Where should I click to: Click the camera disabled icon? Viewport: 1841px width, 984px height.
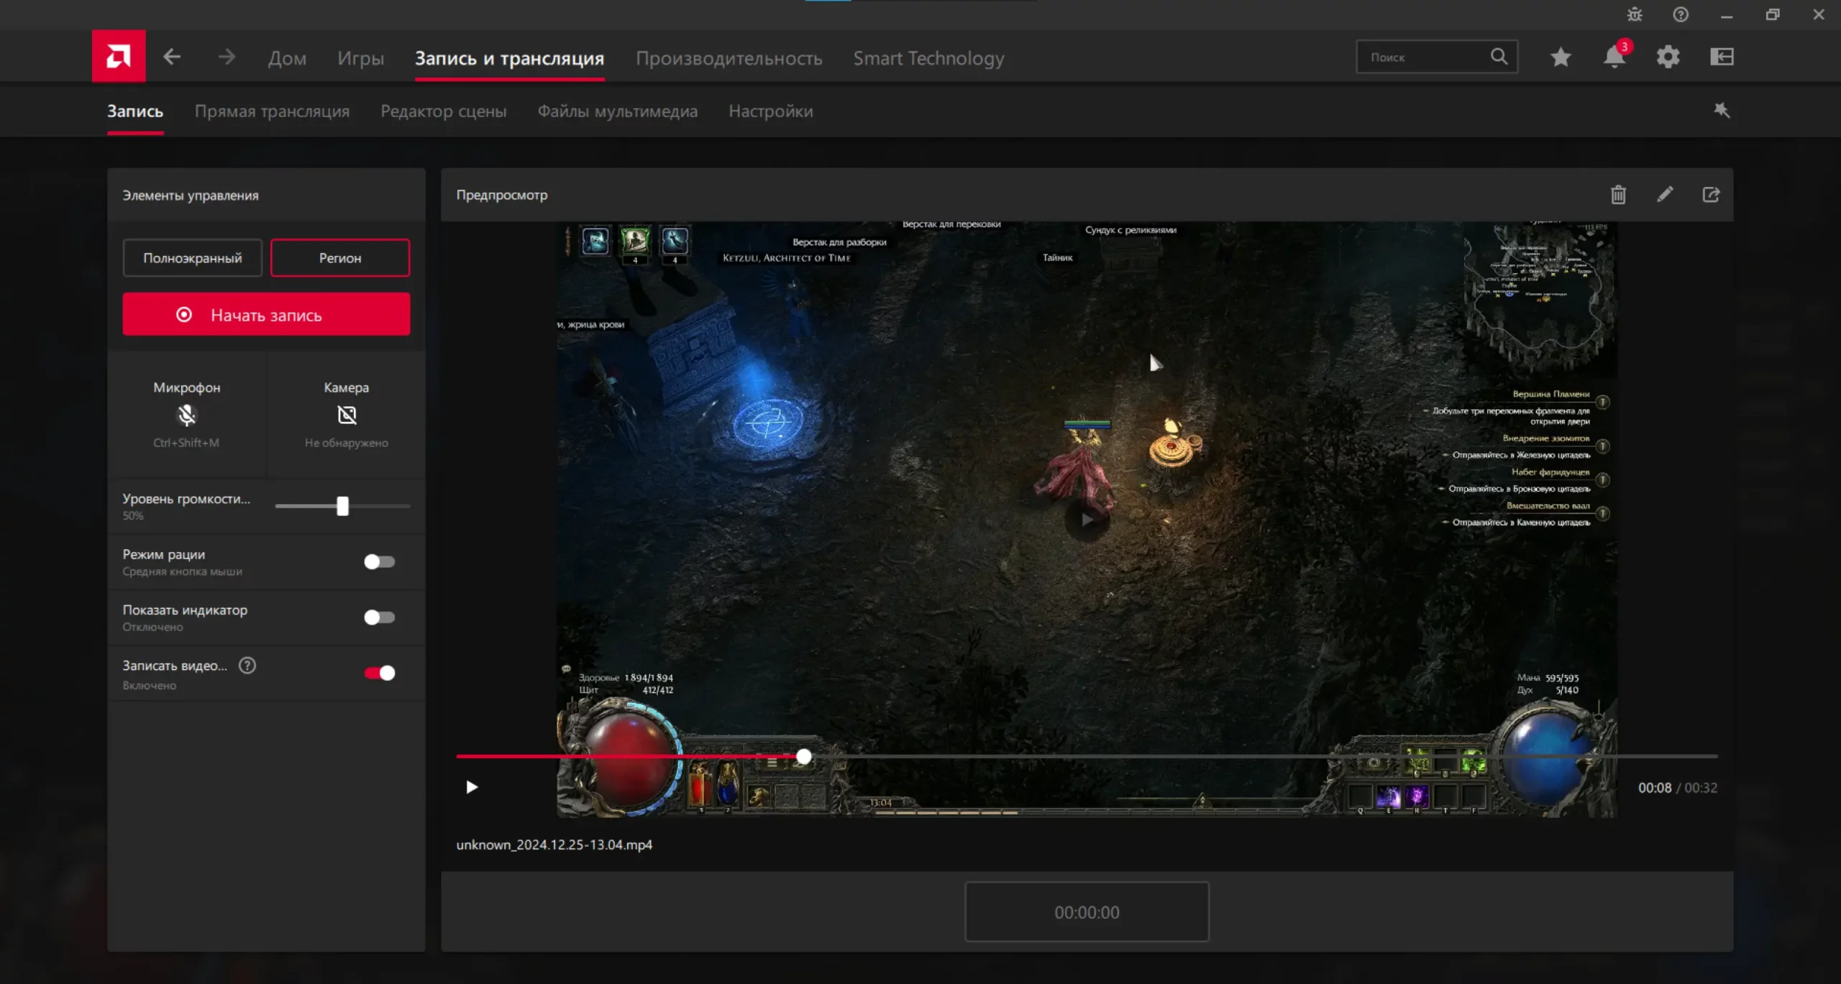[347, 415]
